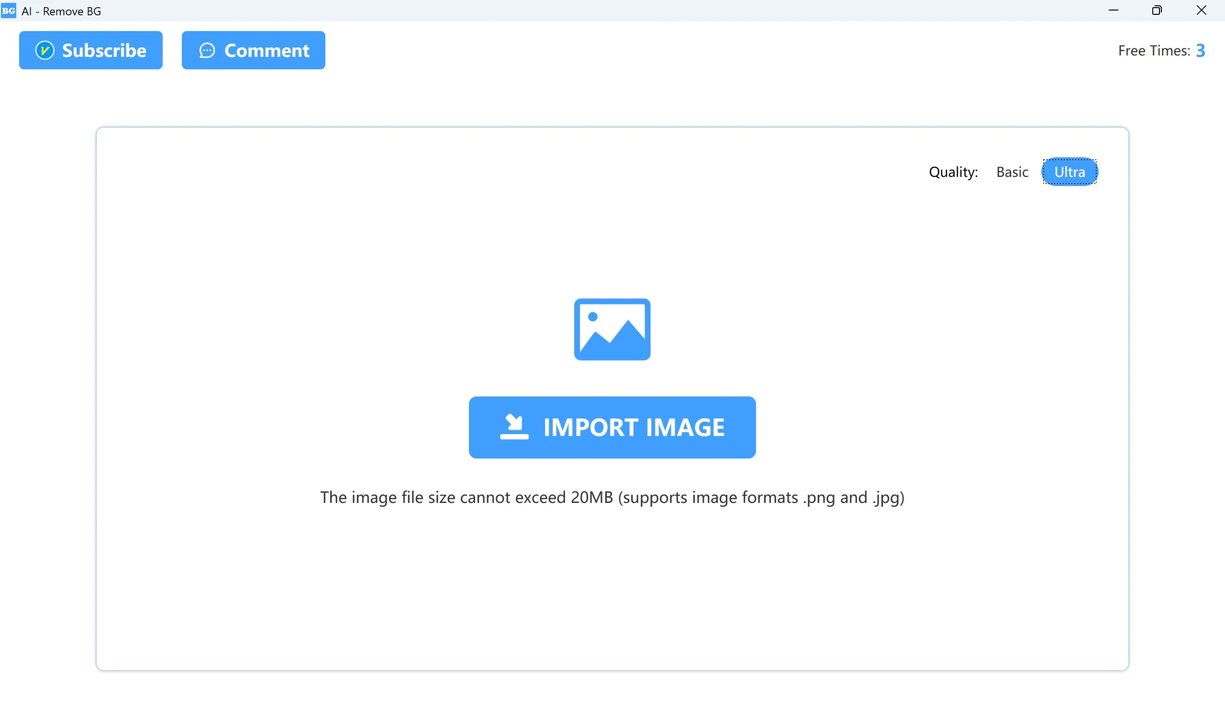This screenshot has width=1225, height=719.
Task: Close the AI - Remove BG window
Action: pyautogui.click(x=1201, y=10)
